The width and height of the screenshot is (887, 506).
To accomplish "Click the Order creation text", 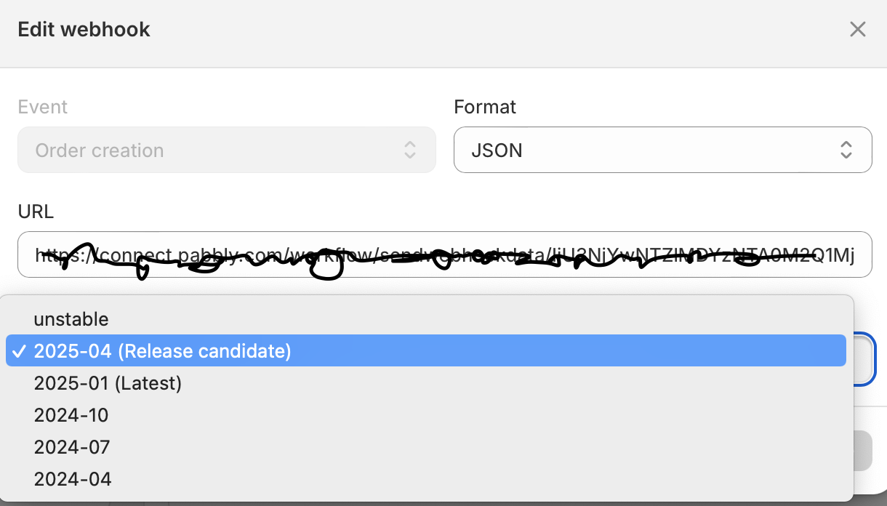I will pyautogui.click(x=100, y=150).
